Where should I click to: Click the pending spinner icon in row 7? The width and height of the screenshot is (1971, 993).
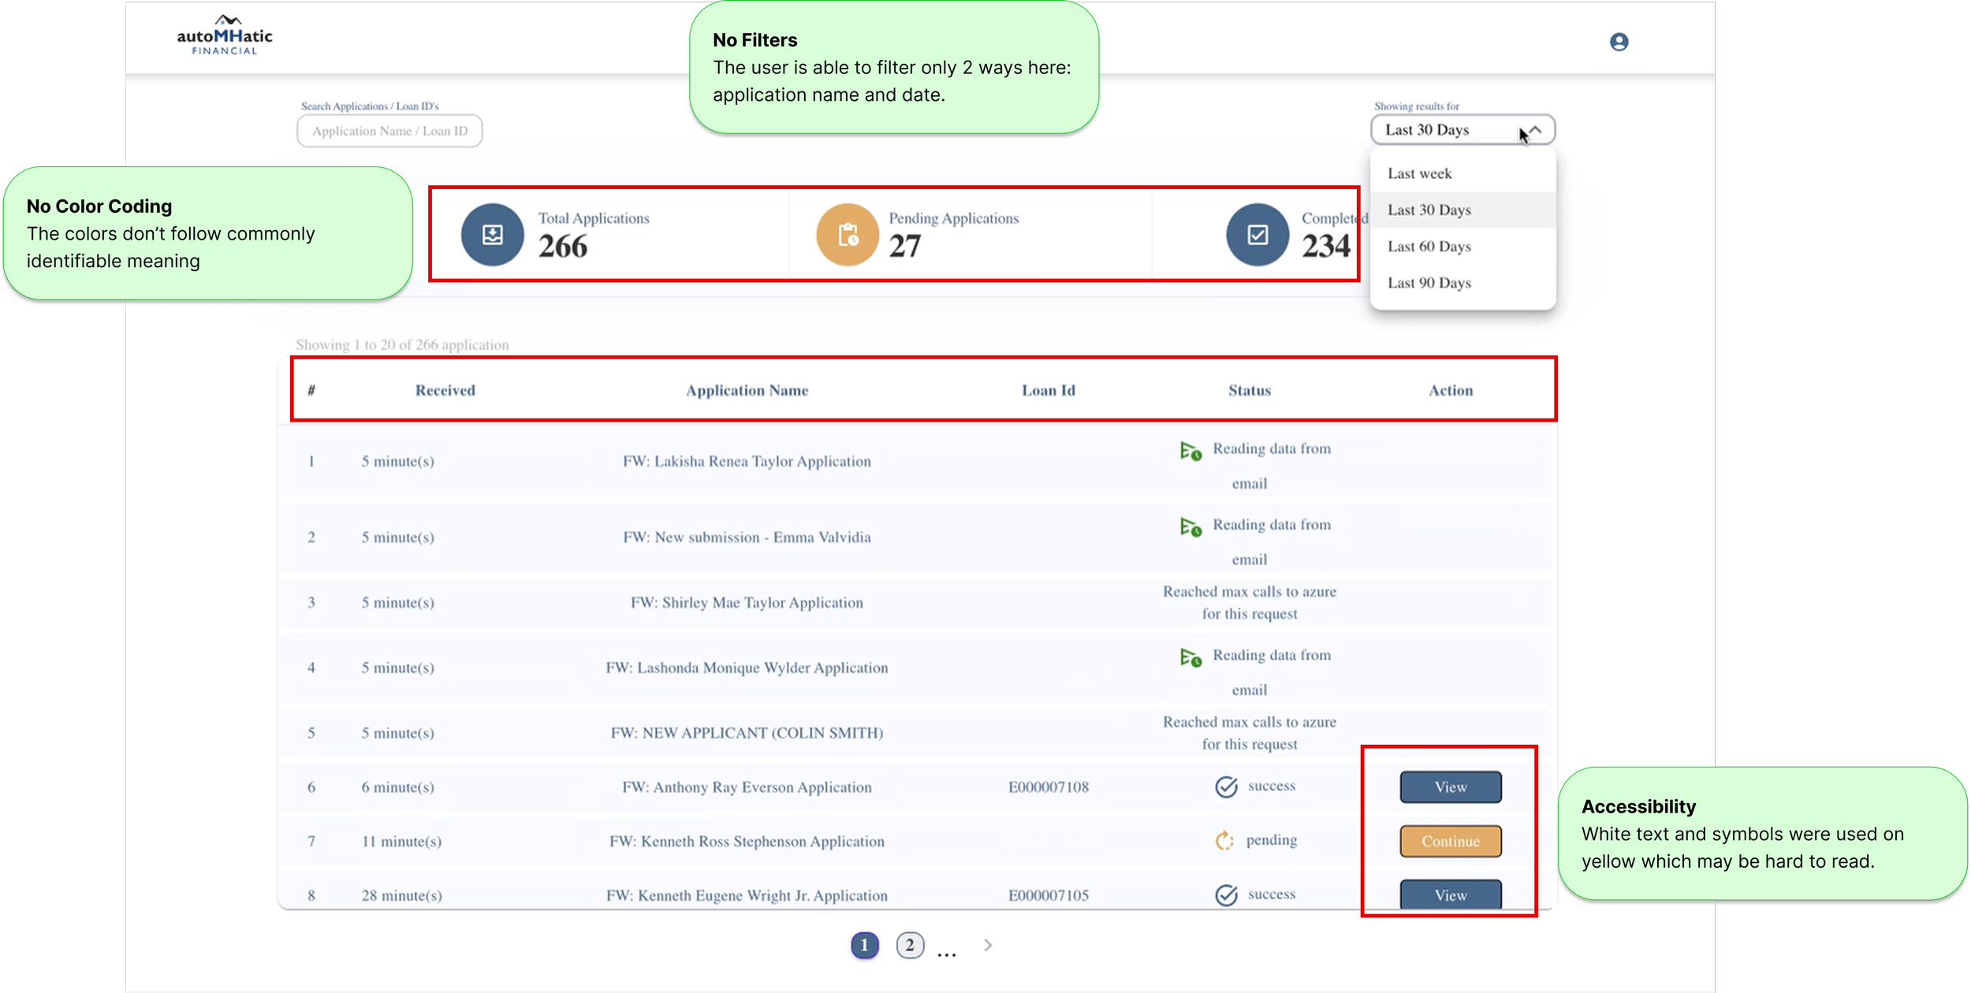coord(1224,841)
